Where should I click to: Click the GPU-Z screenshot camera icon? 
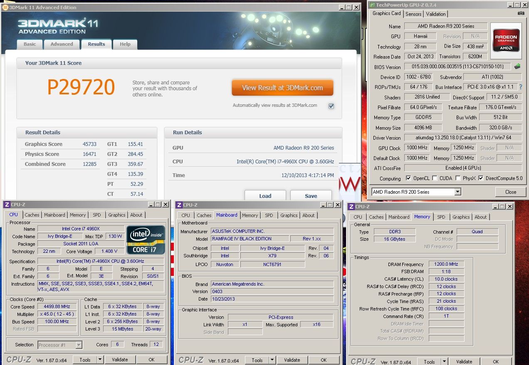point(521,13)
